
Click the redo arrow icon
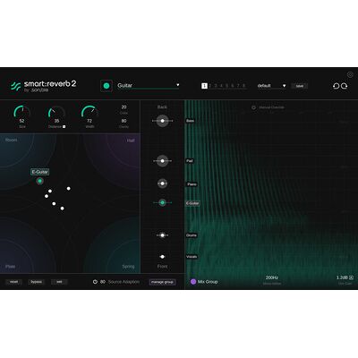tap(345, 86)
